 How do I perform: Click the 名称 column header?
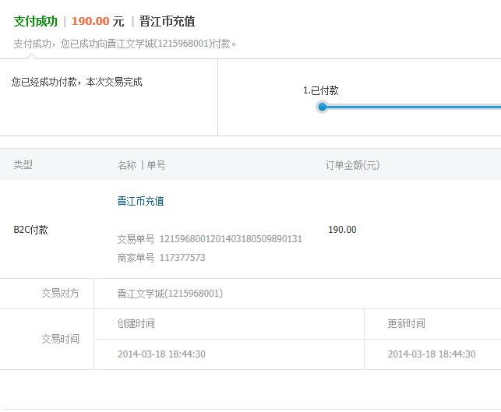pos(126,165)
